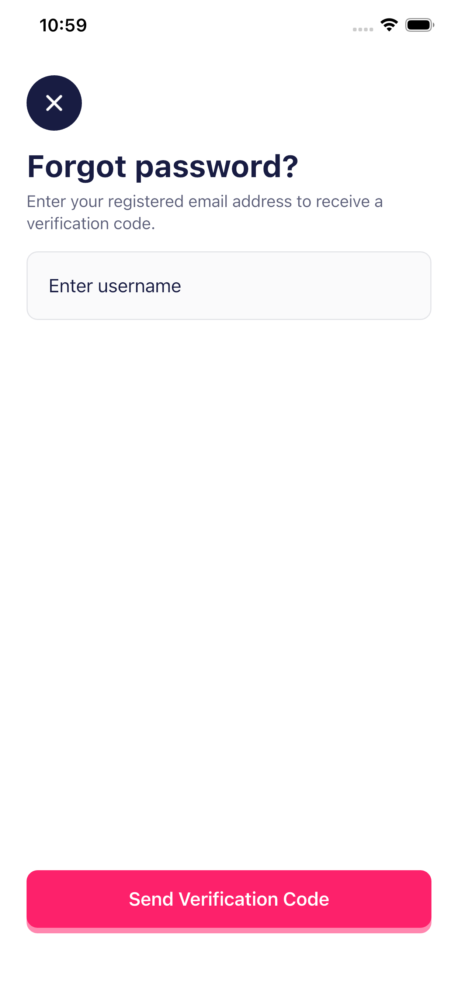Tap the cellular signal dots
The width and height of the screenshot is (458, 992).
click(x=362, y=29)
